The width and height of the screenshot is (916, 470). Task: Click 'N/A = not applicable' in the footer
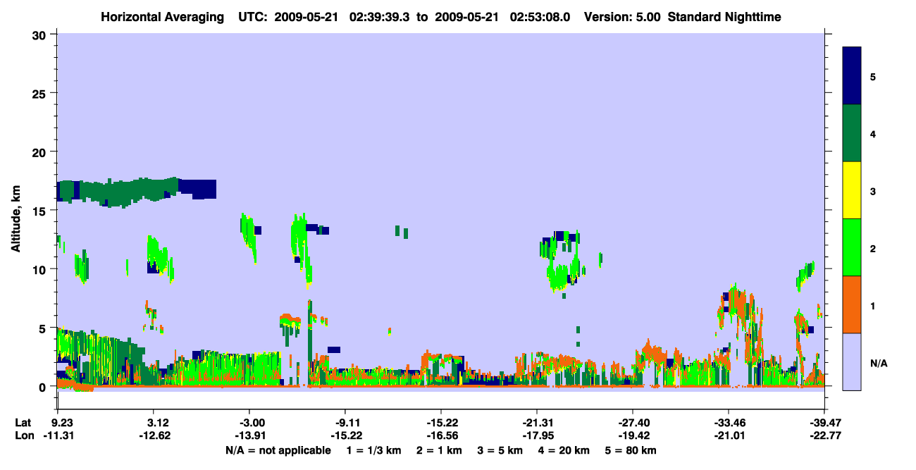point(278,450)
